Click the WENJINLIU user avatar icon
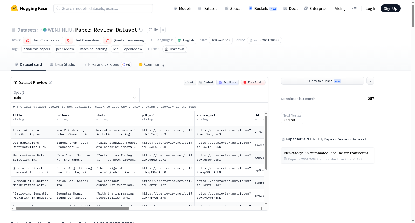 [x=45, y=30]
